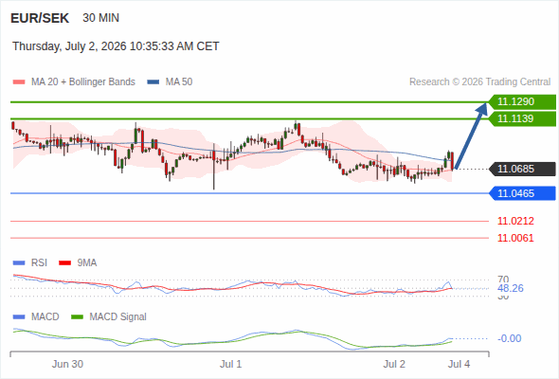Click the Jul 2 axis date

(x=394, y=364)
